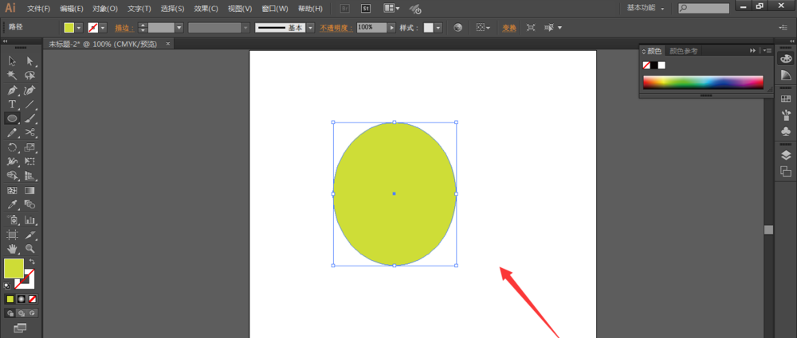The height and width of the screenshot is (338, 797).
Task: Open the fill color dropdown in control bar
Action: (x=79, y=28)
